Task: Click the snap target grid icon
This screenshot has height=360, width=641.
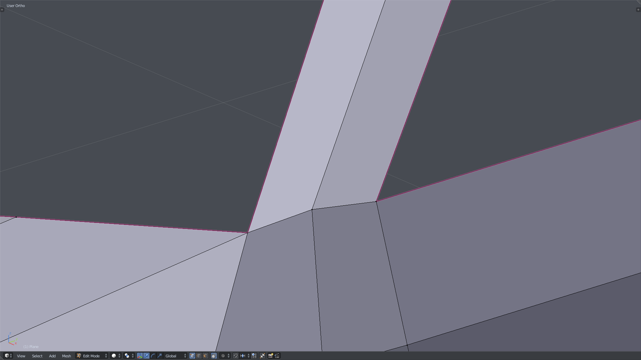Action: pos(254,356)
